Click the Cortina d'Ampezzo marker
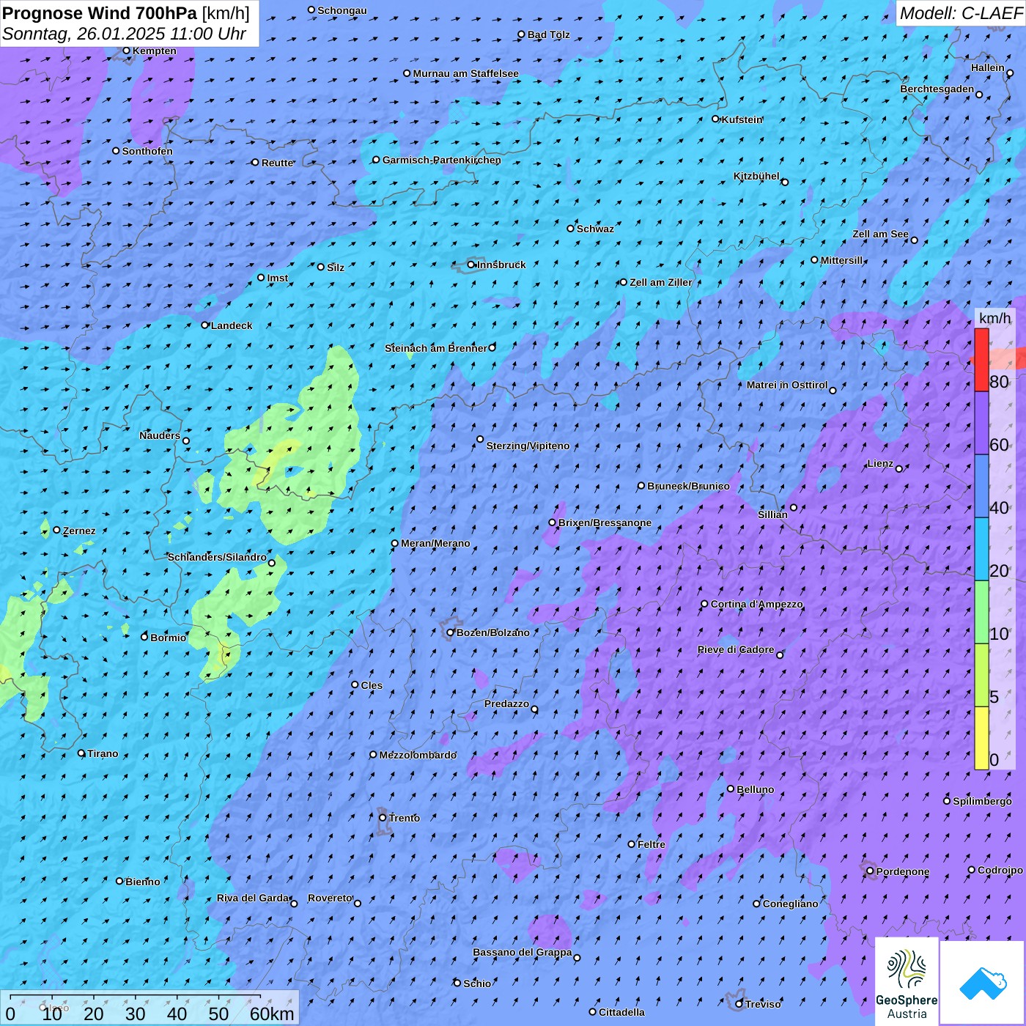This screenshot has height=1026, width=1026. tap(704, 604)
